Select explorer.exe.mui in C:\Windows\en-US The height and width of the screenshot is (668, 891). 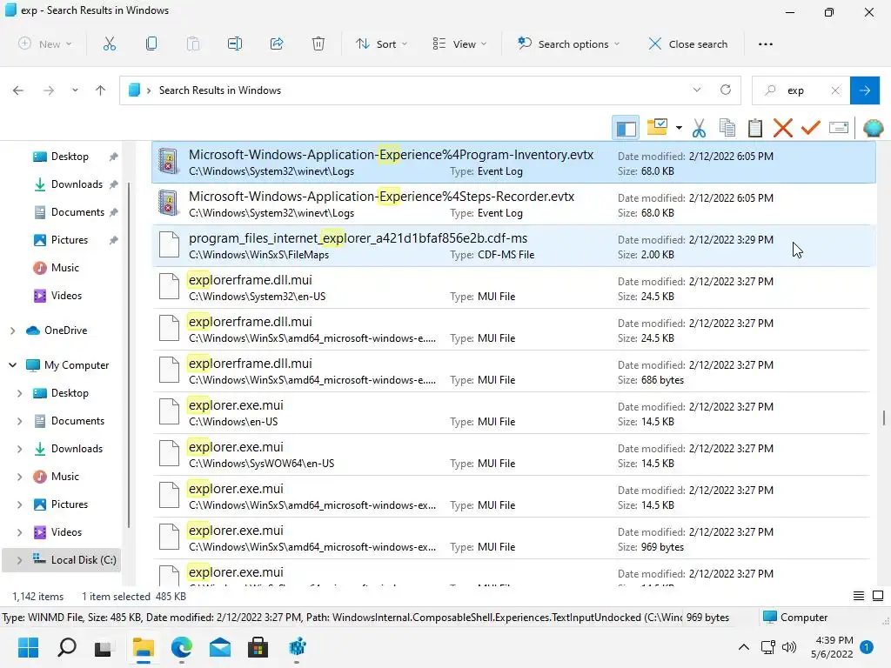[513, 413]
